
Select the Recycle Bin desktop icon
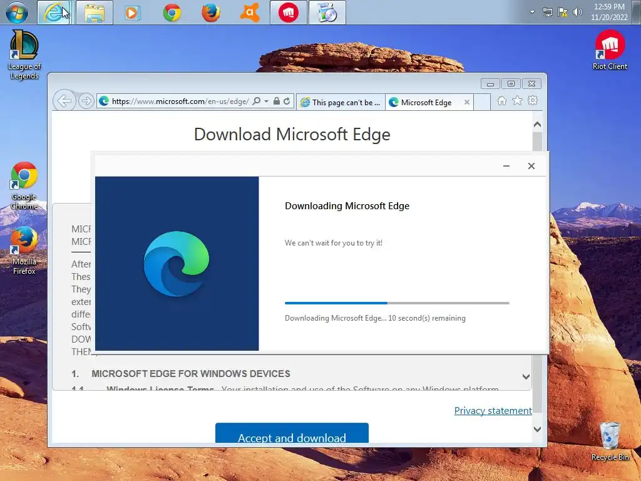point(610,442)
